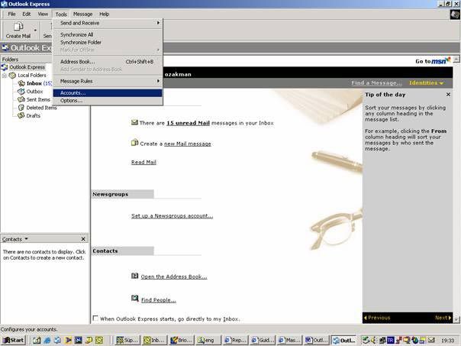The image size is (461, 346).
Task: Click the Go to msn link
Action: coord(433,61)
